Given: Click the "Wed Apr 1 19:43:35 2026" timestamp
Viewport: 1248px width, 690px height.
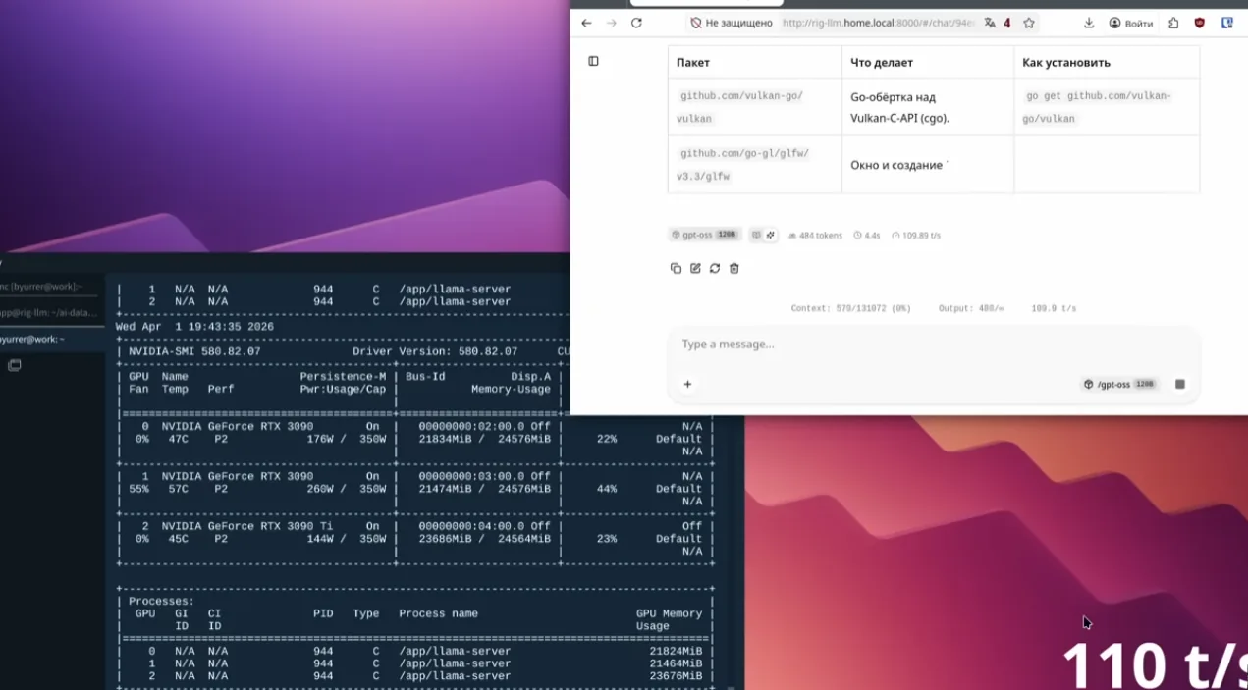Looking at the screenshot, I should 194,327.
